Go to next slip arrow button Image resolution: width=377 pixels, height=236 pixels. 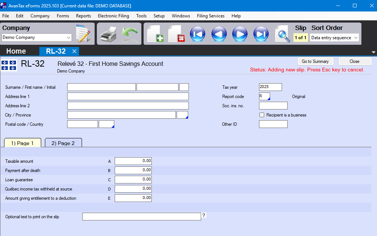tap(240, 34)
